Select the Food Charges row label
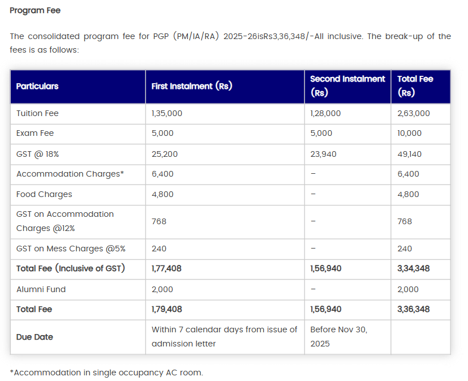 [x=44, y=194]
